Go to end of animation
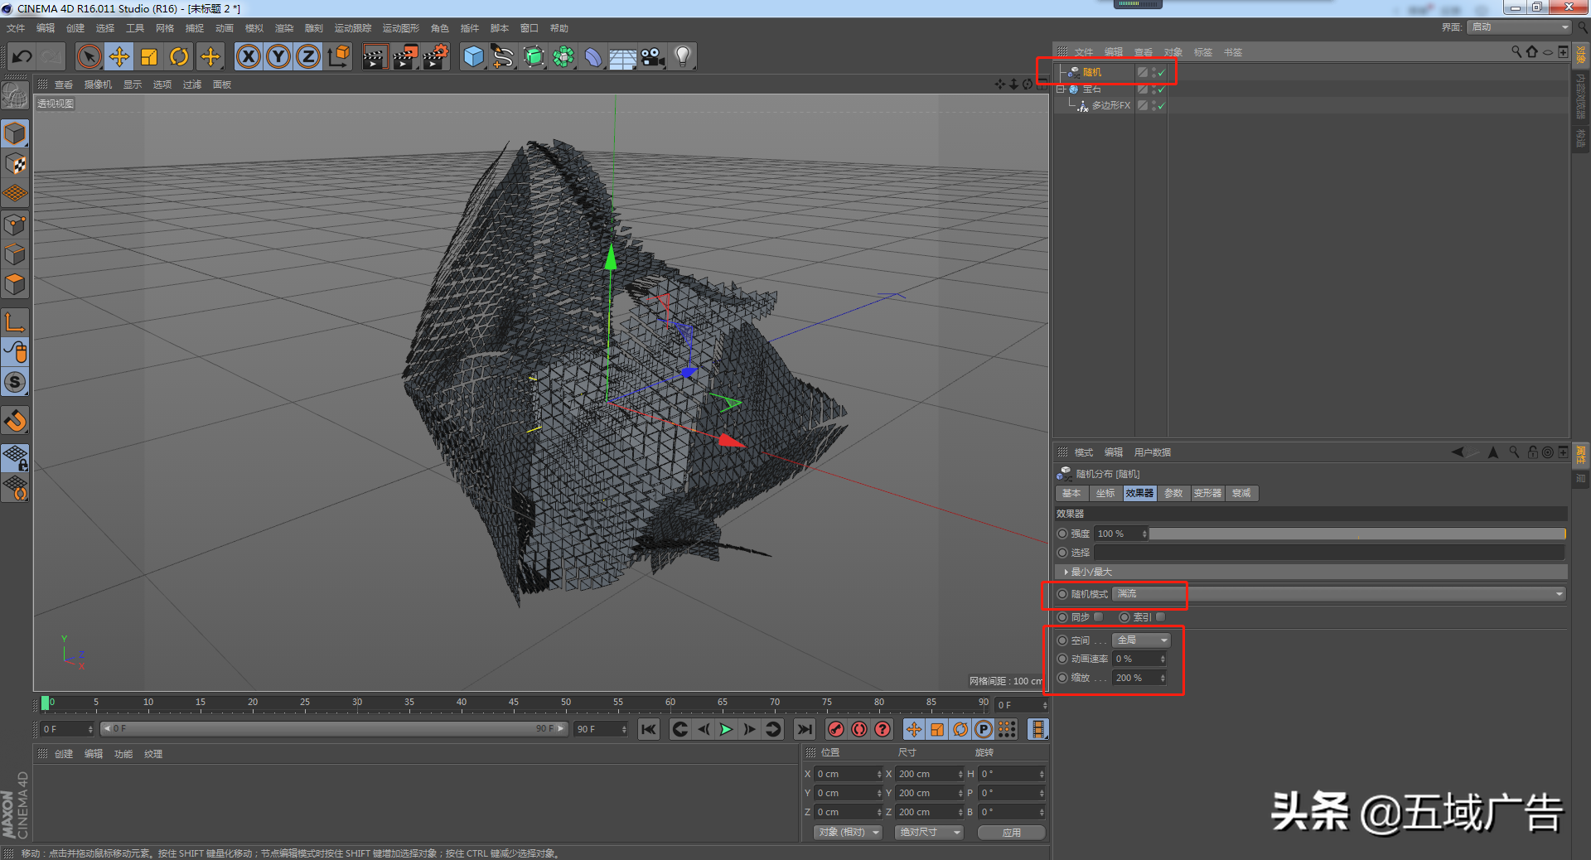Image resolution: width=1591 pixels, height=860 pixels. tap(804, 729)
